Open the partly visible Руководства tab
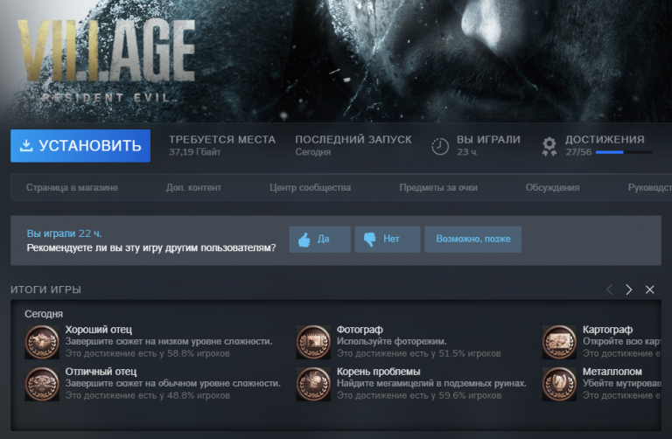Screen dimensions: 672x439 click(x=650, y=188)
